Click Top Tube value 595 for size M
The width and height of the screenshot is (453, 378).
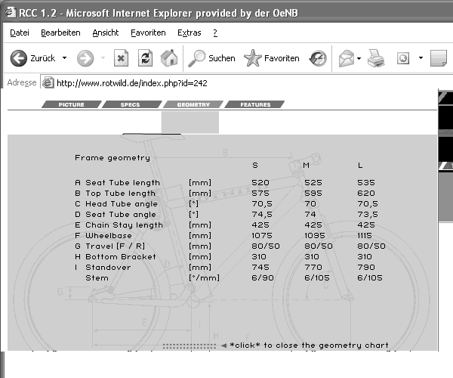[313, 194]
